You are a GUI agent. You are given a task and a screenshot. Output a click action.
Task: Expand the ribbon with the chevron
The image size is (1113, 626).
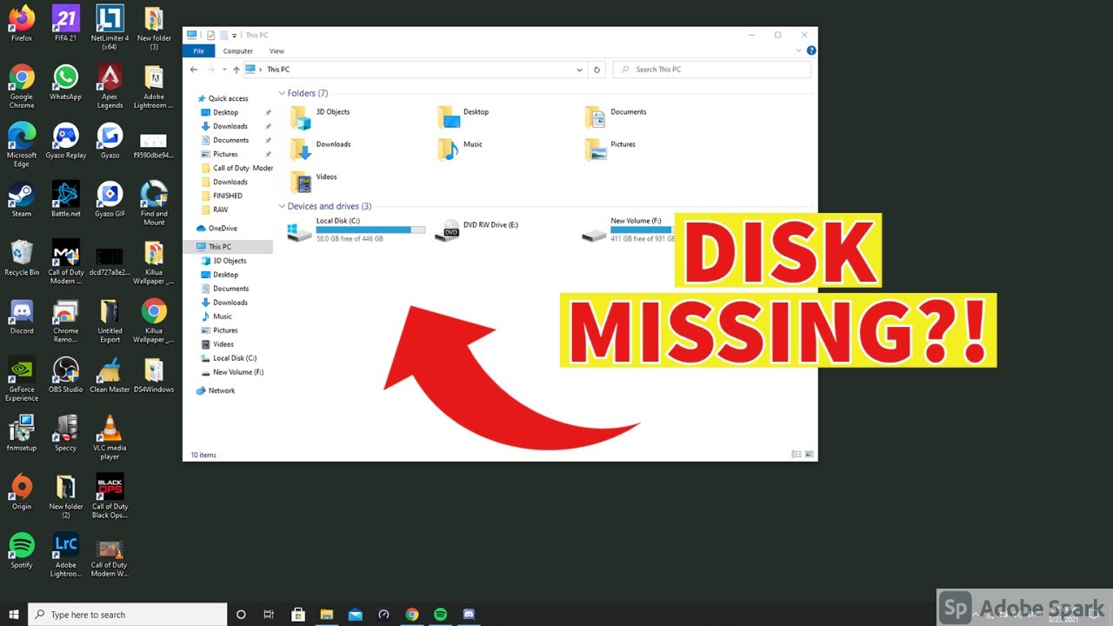[x=800, y=50]
